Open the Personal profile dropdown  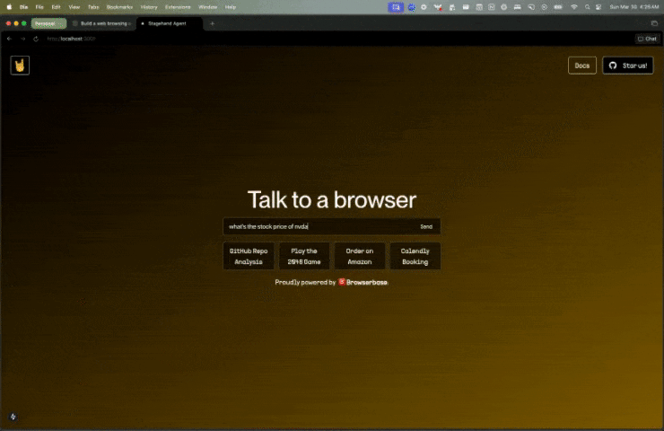tap(48, 23)
